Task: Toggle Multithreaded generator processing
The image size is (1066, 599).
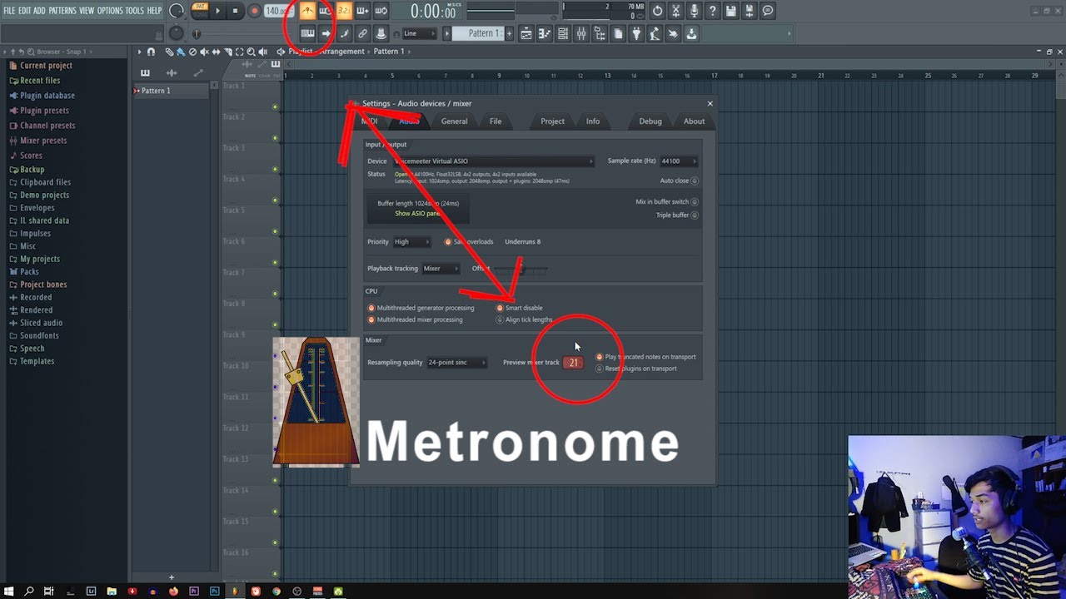Action: click(x=371, y=308)
